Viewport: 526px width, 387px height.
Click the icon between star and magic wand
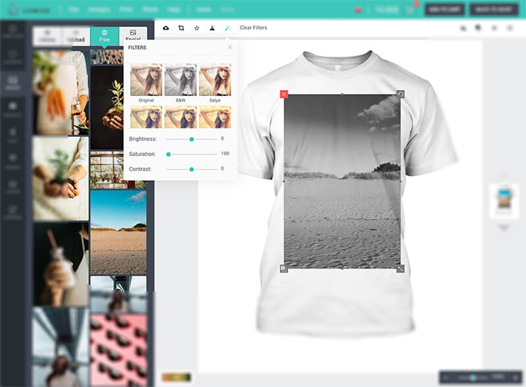point(212,28)
